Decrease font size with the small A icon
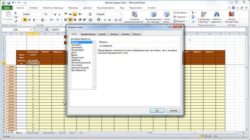This screenshot has width=250, height=140. [59, 14]
